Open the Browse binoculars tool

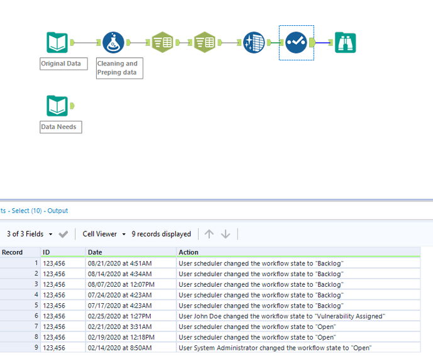point(345,43)
